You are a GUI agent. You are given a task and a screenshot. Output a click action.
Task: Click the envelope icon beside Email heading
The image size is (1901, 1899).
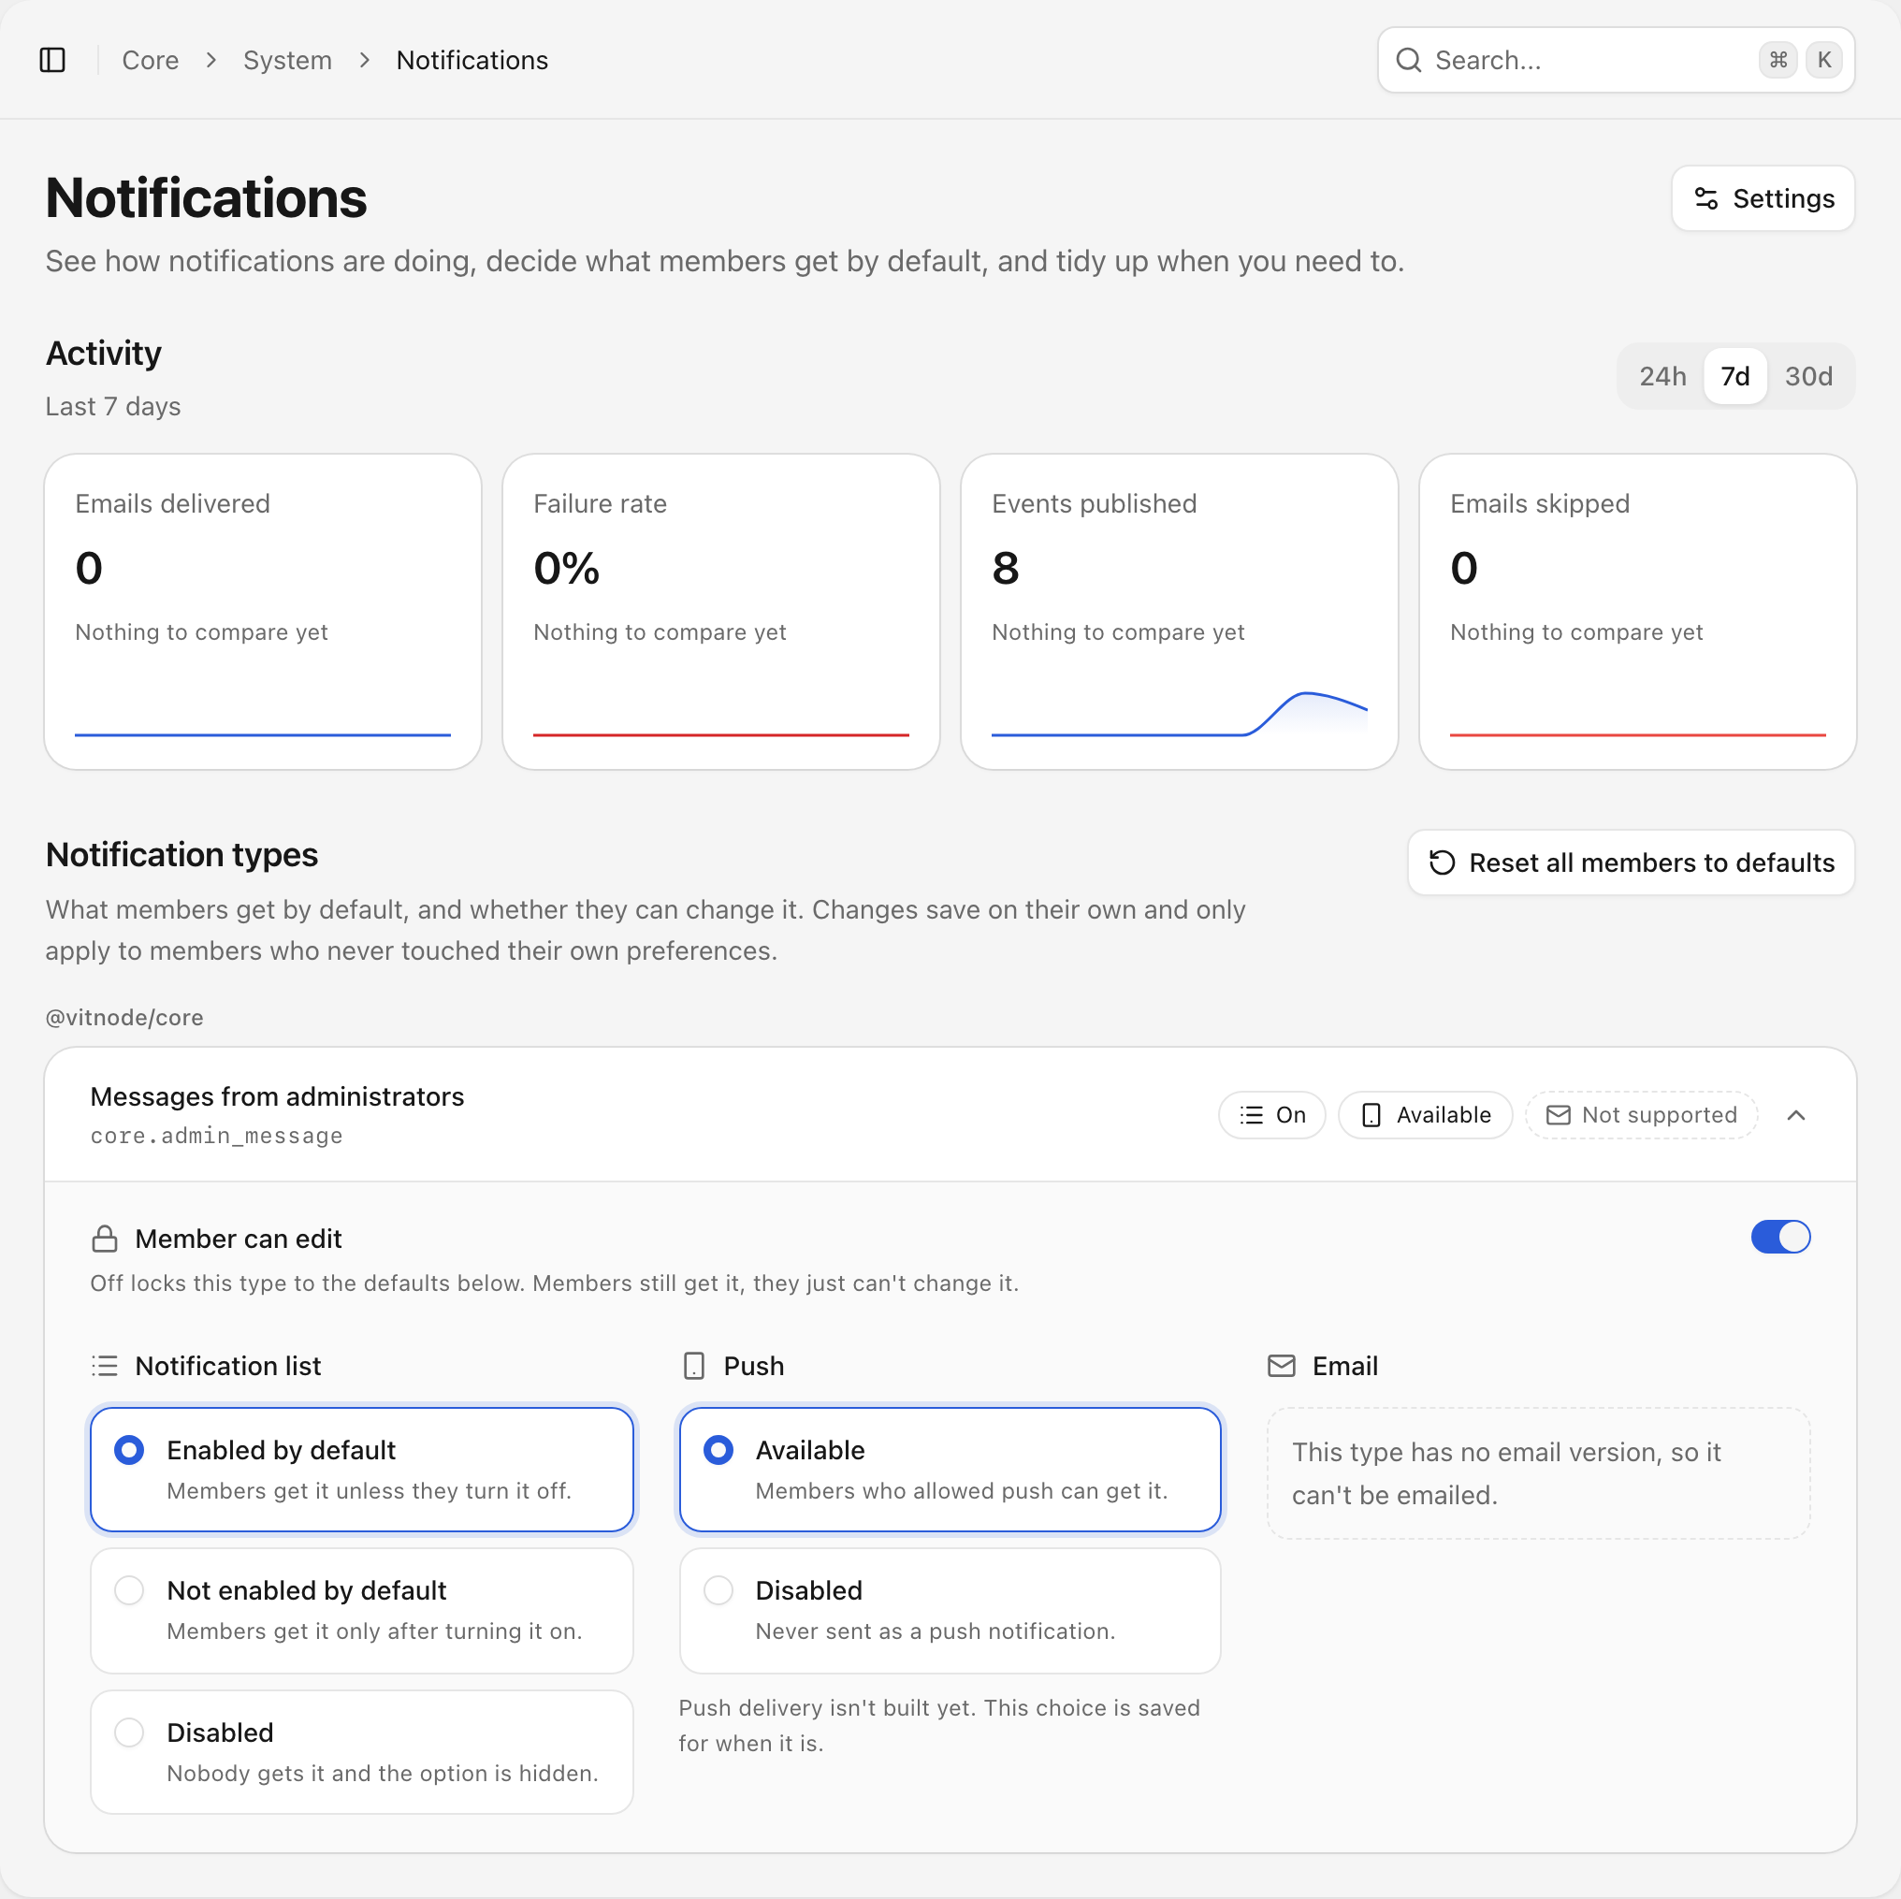(x=1281, y=1366)
